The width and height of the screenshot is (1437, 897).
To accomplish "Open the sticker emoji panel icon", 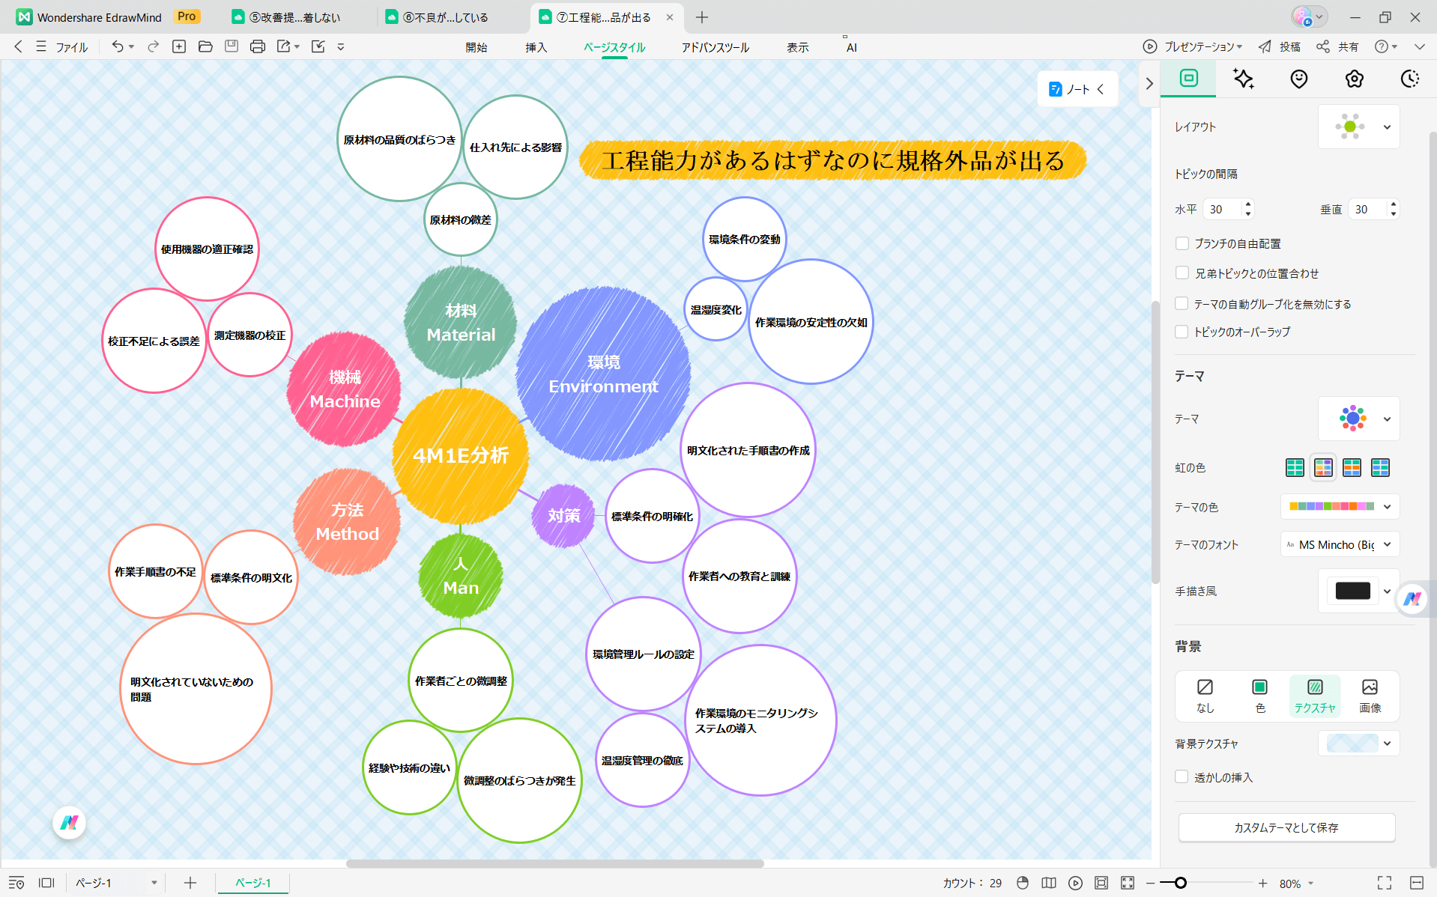I will pos(1298,79).
